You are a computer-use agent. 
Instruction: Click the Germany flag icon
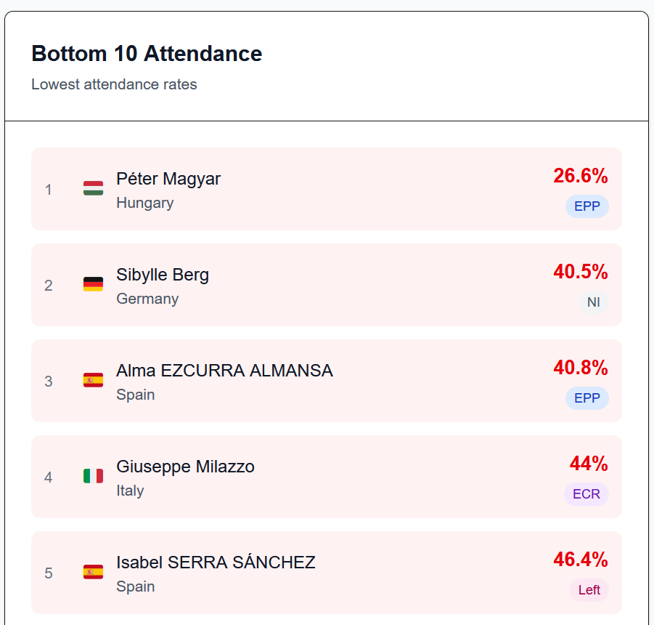pyautogui.click(x=93, y=285)
